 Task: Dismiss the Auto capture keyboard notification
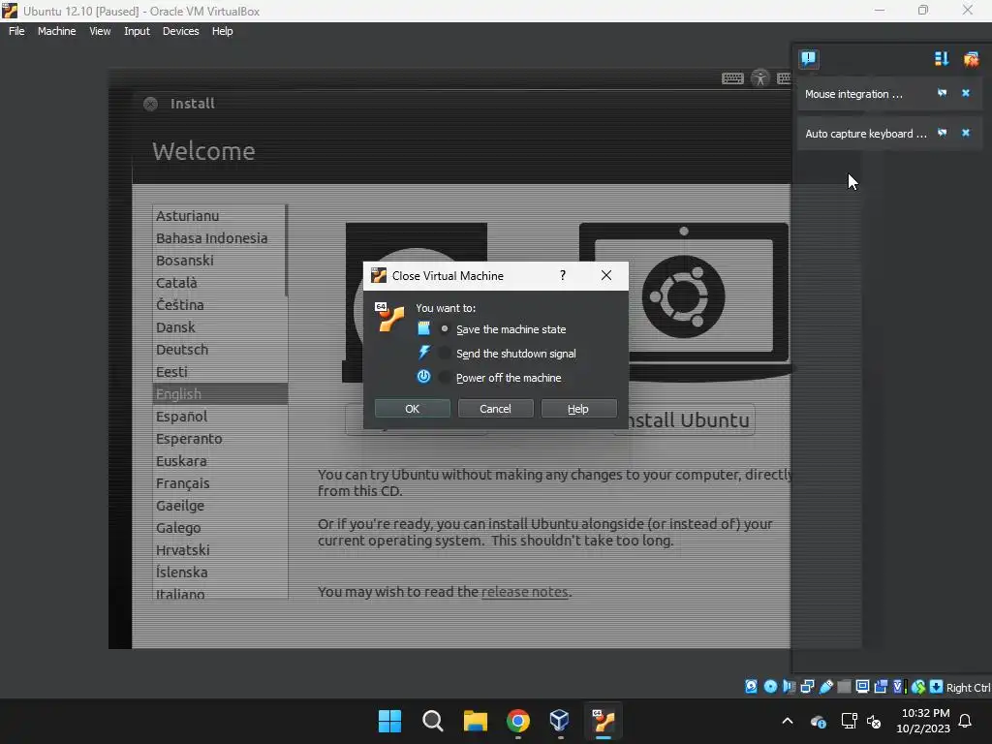pos(966,133)
